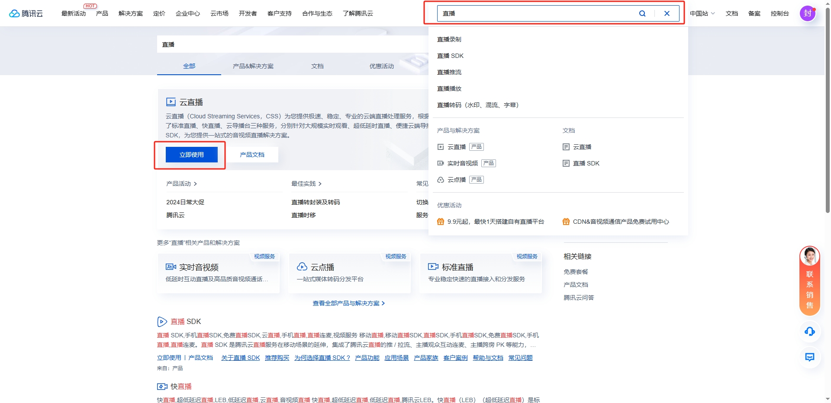
Task: Expand 最佳实践 section chevron
Action: (320, 184)
